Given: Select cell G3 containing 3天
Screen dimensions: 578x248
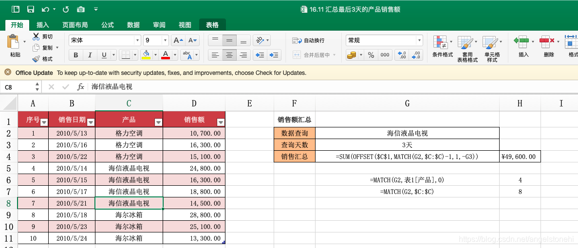Looking at the screenshot, I should tap(408, 145).
